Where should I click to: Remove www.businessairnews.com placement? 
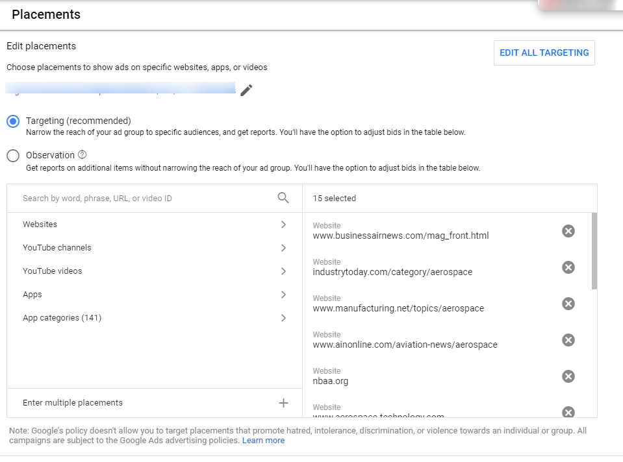click(x=568, y=231)
